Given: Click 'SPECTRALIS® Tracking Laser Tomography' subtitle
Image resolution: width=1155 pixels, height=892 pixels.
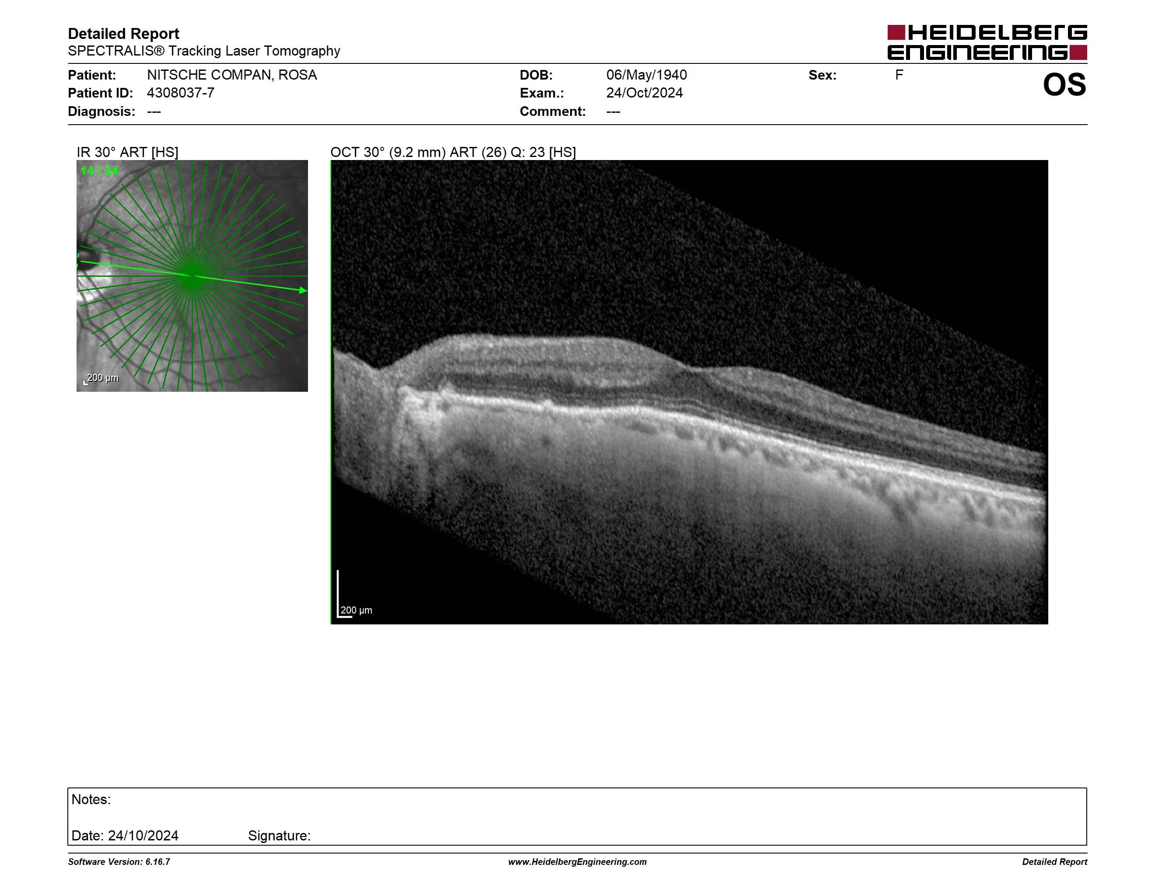Looking at the screenshot, I should pyautogui.click(x=203, y=51).
